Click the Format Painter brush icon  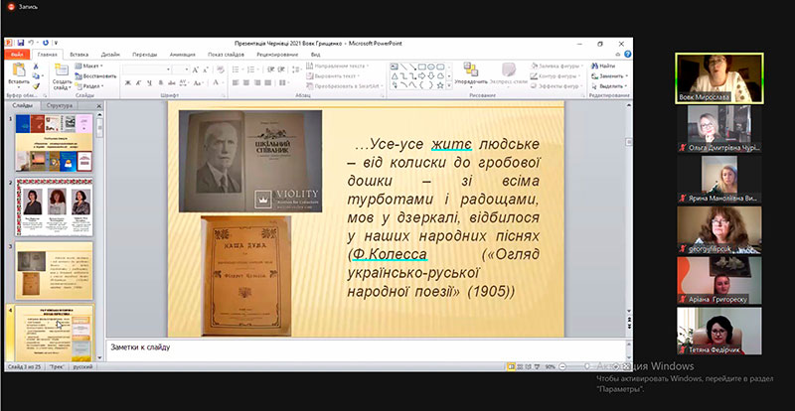[36, 86]
